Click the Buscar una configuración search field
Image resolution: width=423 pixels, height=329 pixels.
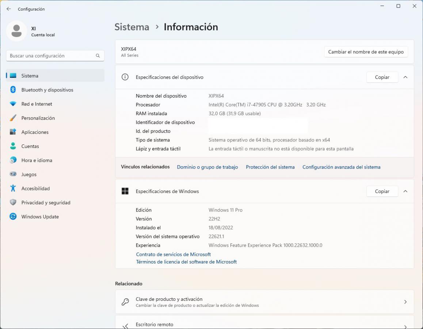(51, 56)
